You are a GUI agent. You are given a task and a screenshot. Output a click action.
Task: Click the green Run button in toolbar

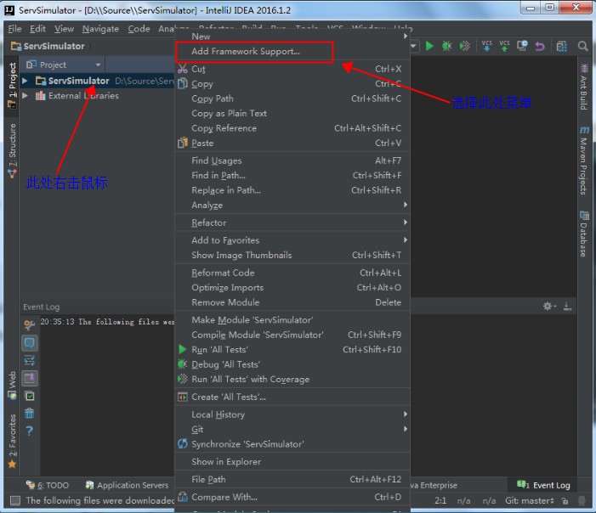[429, 47]
